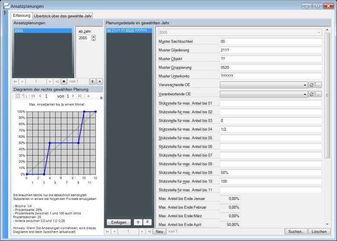This screenshot has height=241, width=337.
Task: Click the Muster Objekt field
Action: [271, 59]
